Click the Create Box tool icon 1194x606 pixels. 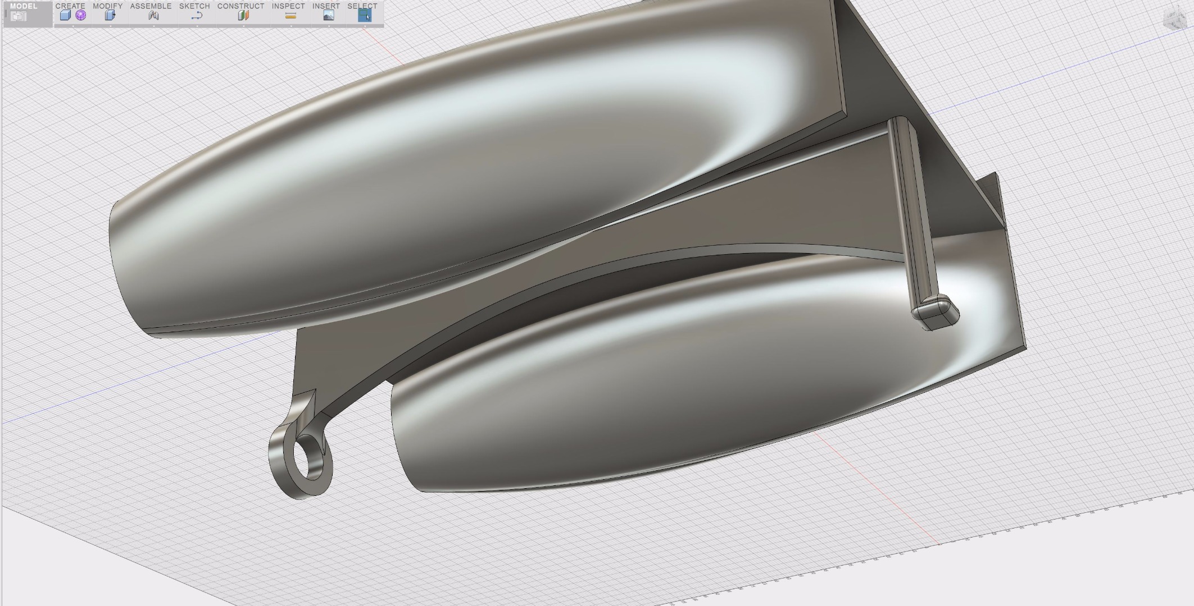coord(65,16)
